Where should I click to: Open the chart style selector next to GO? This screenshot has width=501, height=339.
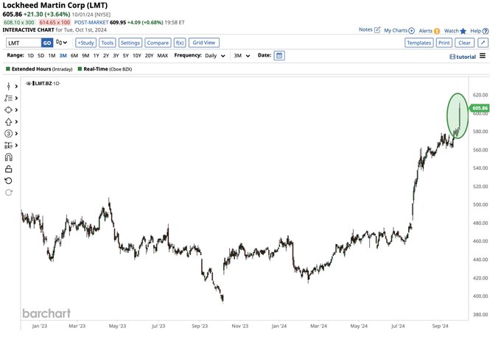[x=61, y=43]
